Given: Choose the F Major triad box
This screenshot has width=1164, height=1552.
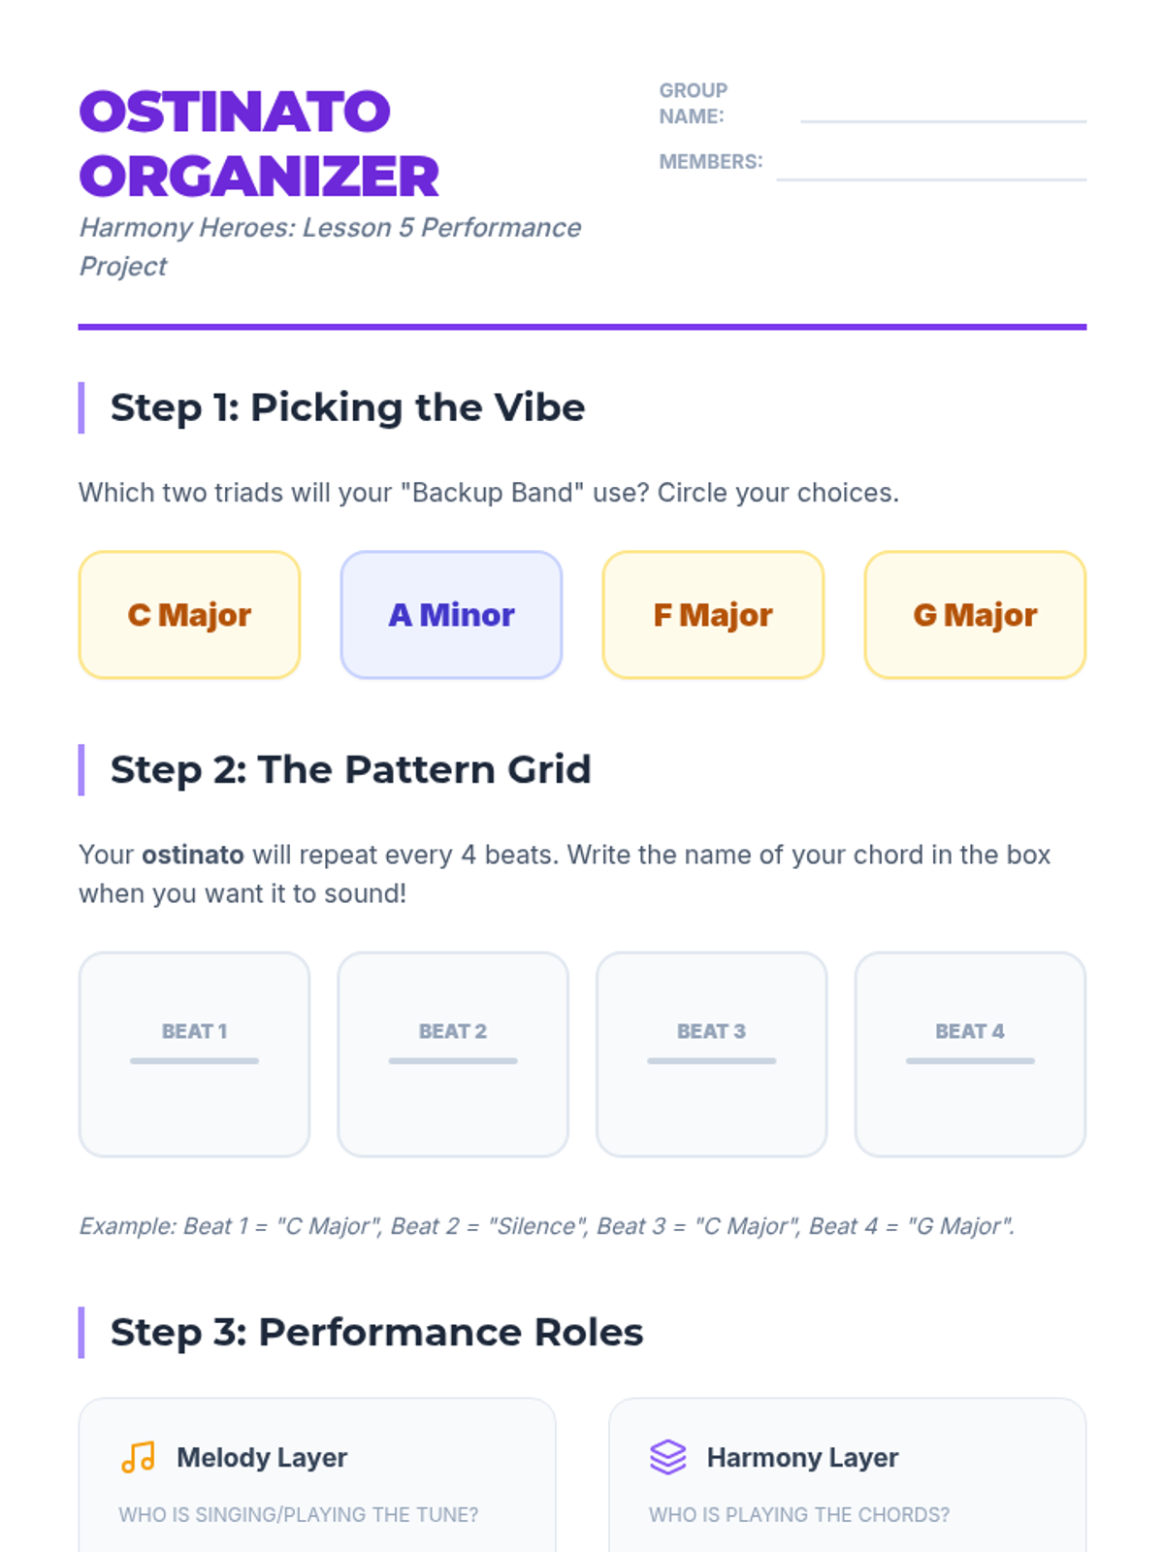Looking at the screenshot, I should coord(713,615).
